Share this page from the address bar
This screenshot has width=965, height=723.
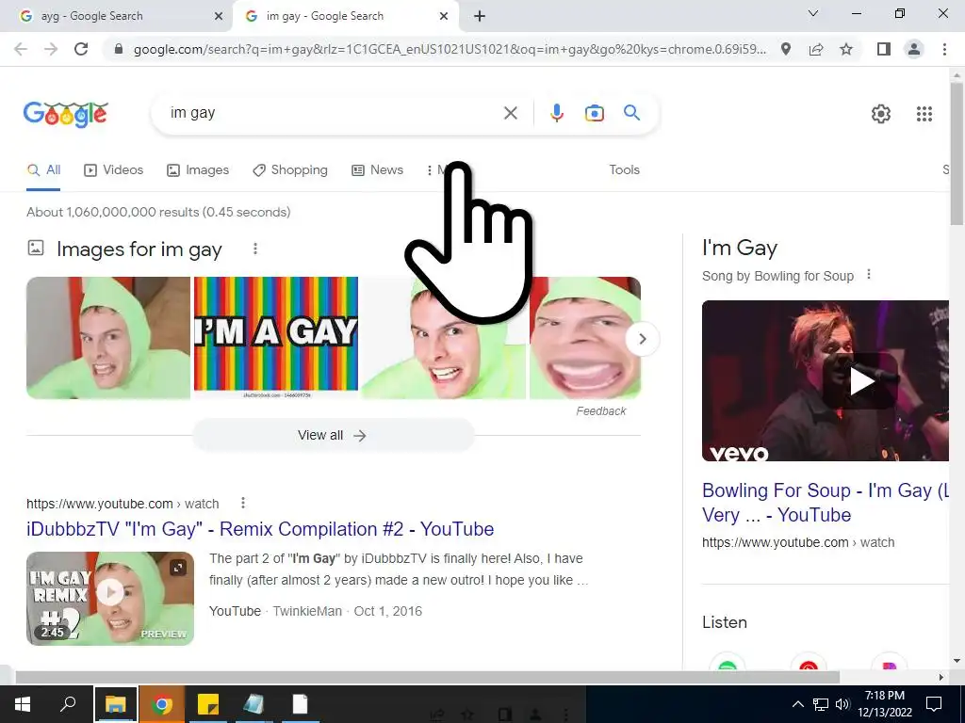[x=816, y=49]
